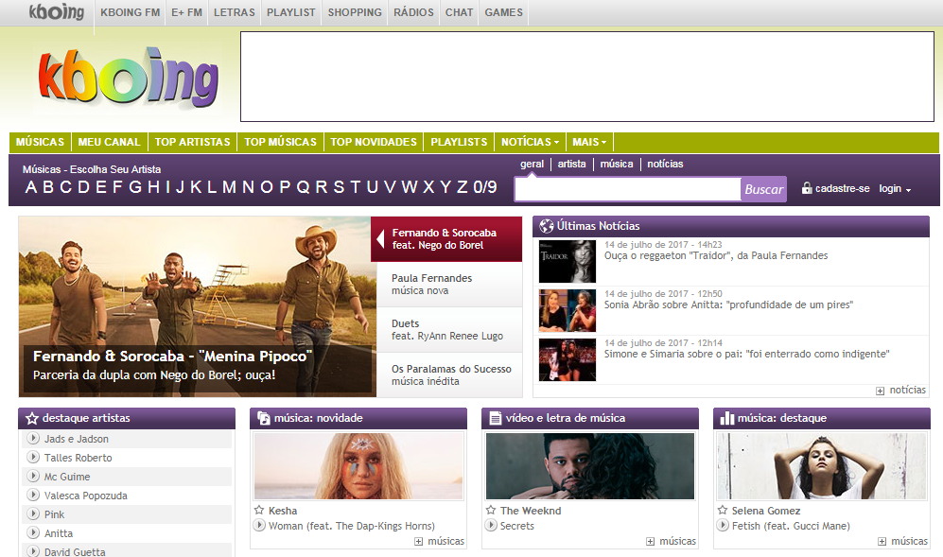Expand the MAIS dropdown menu
This screenshot has height=557, width=943.
point(589,142)
